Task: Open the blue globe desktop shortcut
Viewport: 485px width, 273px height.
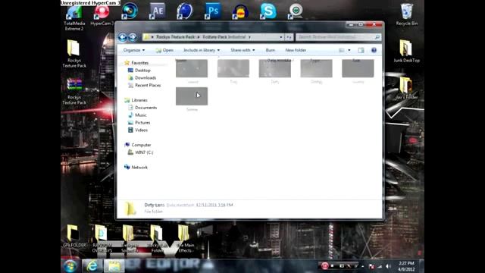Action: point(185,11)
